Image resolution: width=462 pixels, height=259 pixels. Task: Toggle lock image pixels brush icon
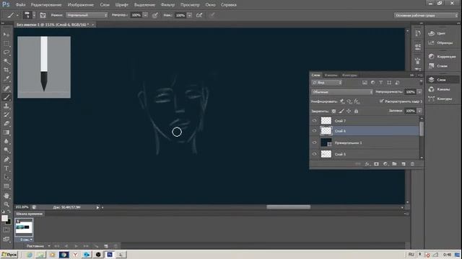[x=341, y=111]
